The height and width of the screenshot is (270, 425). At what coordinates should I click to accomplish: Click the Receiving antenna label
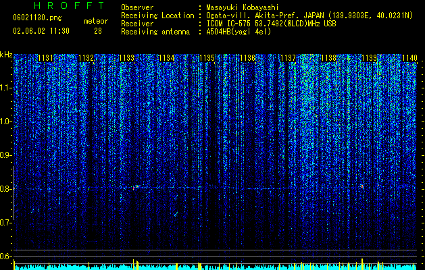coord(155,32)
